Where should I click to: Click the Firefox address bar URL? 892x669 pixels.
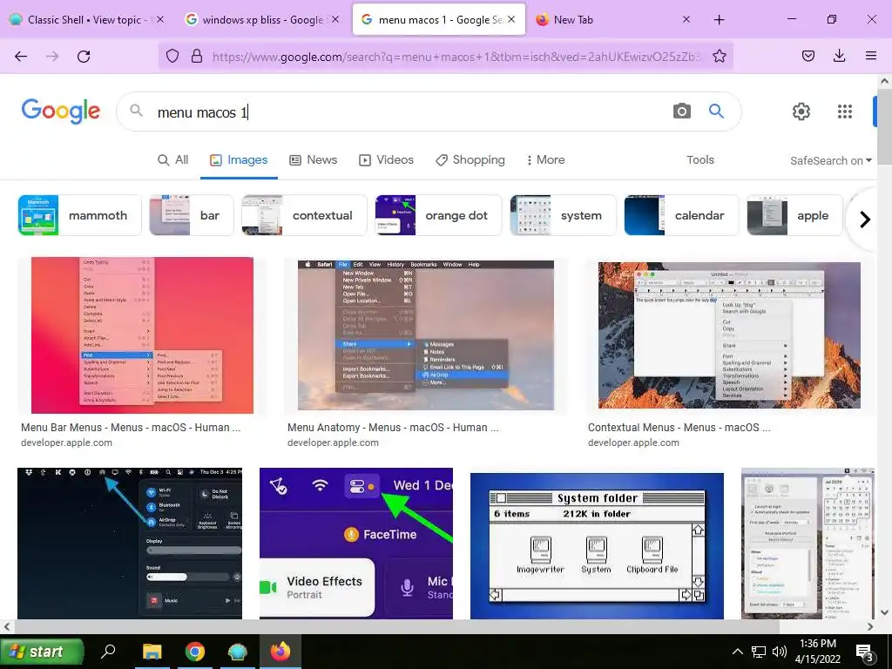pos(455,57)
